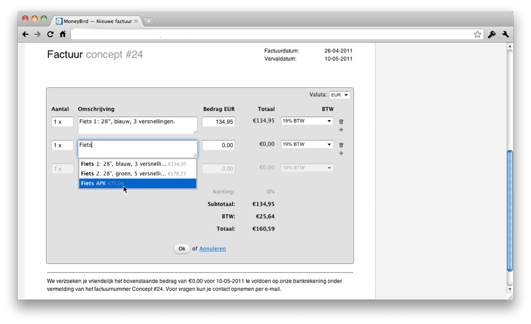
Task: Open the BTW dropdown of the second line
Action: [x=307, y=144]
